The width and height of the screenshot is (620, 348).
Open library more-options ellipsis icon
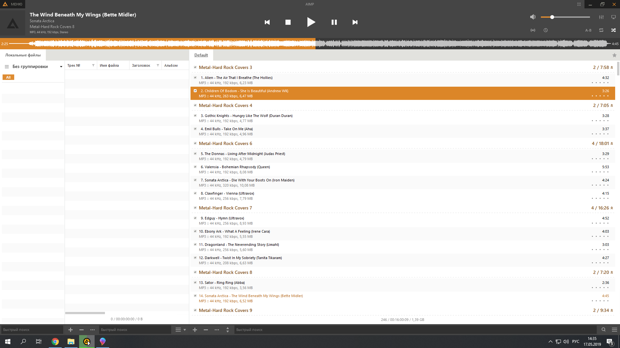92,330
